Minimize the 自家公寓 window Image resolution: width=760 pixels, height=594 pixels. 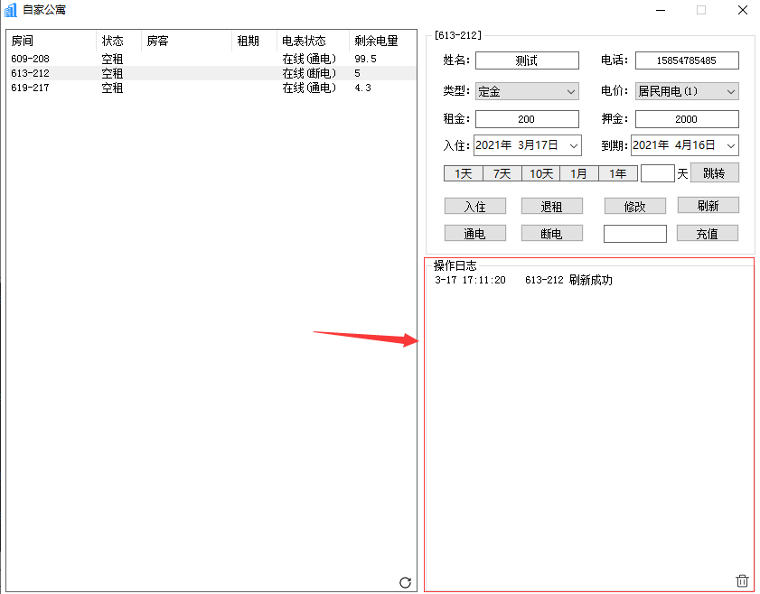(x=661, y=10)
